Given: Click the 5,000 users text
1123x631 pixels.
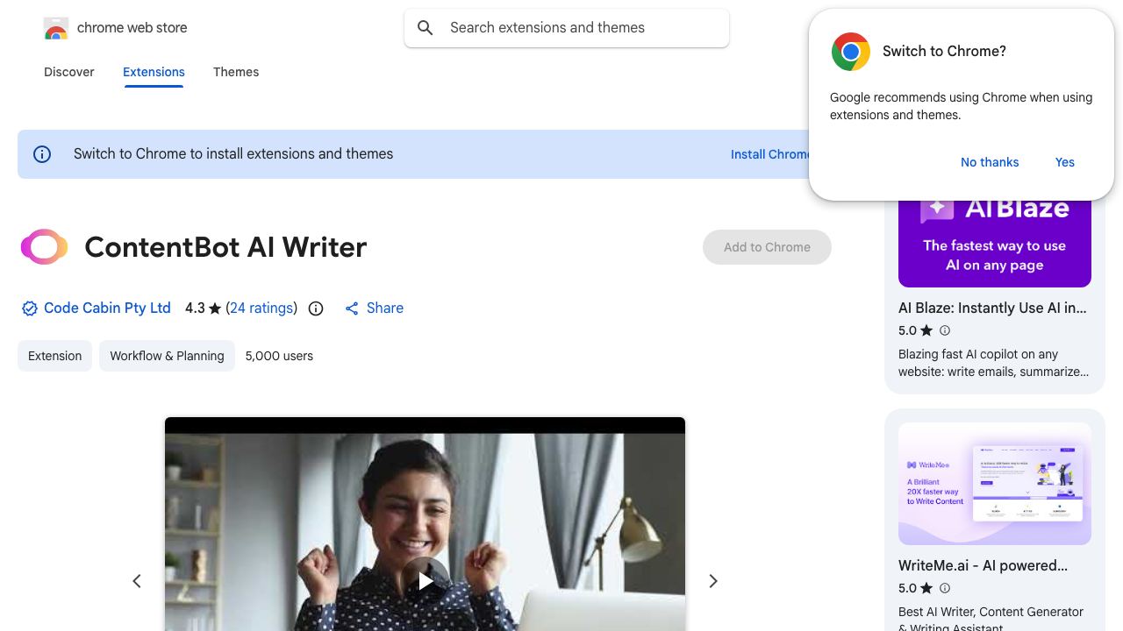Looking at the screenshot, I should (279, 356).
